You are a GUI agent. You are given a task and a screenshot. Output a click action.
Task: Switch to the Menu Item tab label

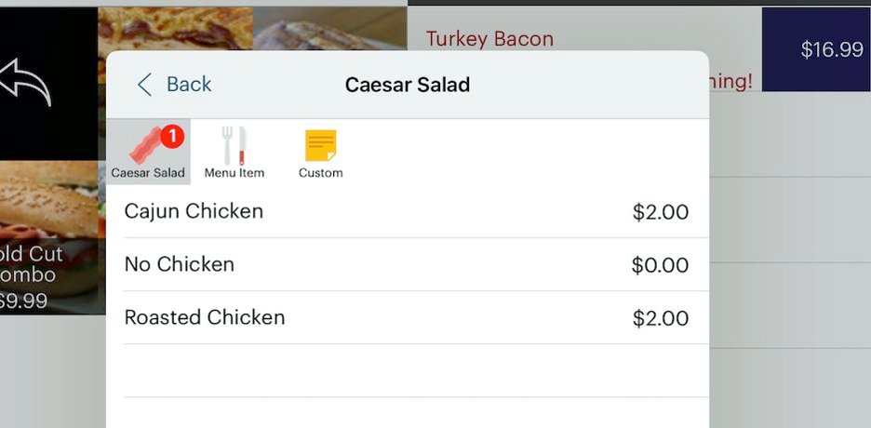(234, 173)
